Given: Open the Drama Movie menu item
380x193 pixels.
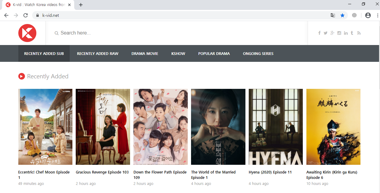Looking at the screenshot, I should 145,53.
